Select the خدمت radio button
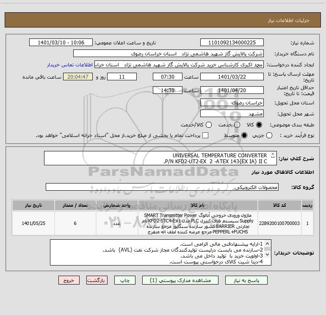This screenshot has height=315, width=326. [x=237, y=125]
